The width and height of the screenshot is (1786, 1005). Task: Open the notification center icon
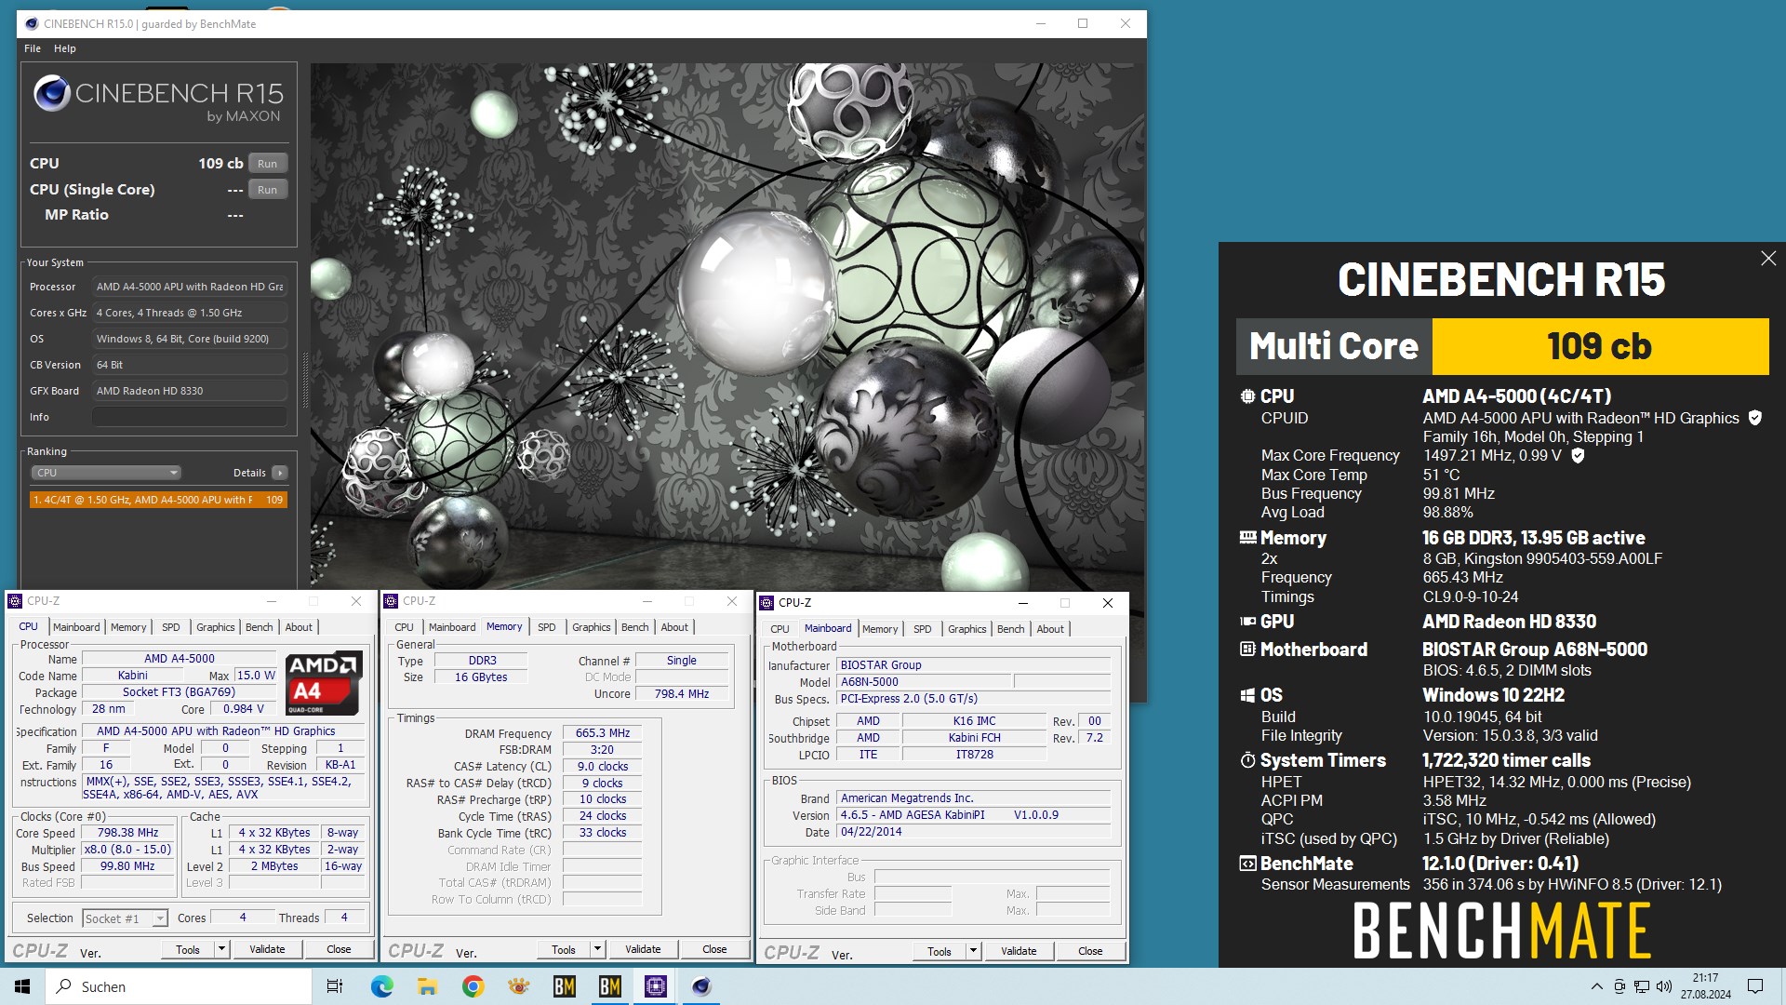click(1755, 986)
